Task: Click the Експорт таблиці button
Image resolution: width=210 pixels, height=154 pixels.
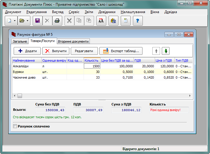Action: tap(121, 51)
